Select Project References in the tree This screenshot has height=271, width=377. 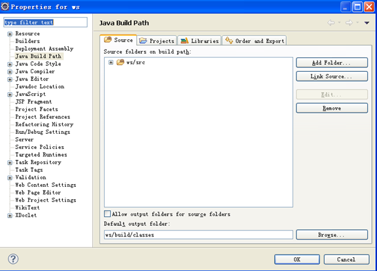click(x=43, y=117)
